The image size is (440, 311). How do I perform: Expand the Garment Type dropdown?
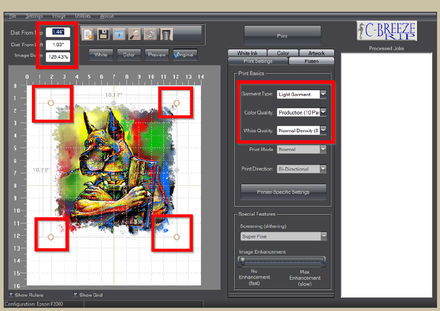(323, 94)
